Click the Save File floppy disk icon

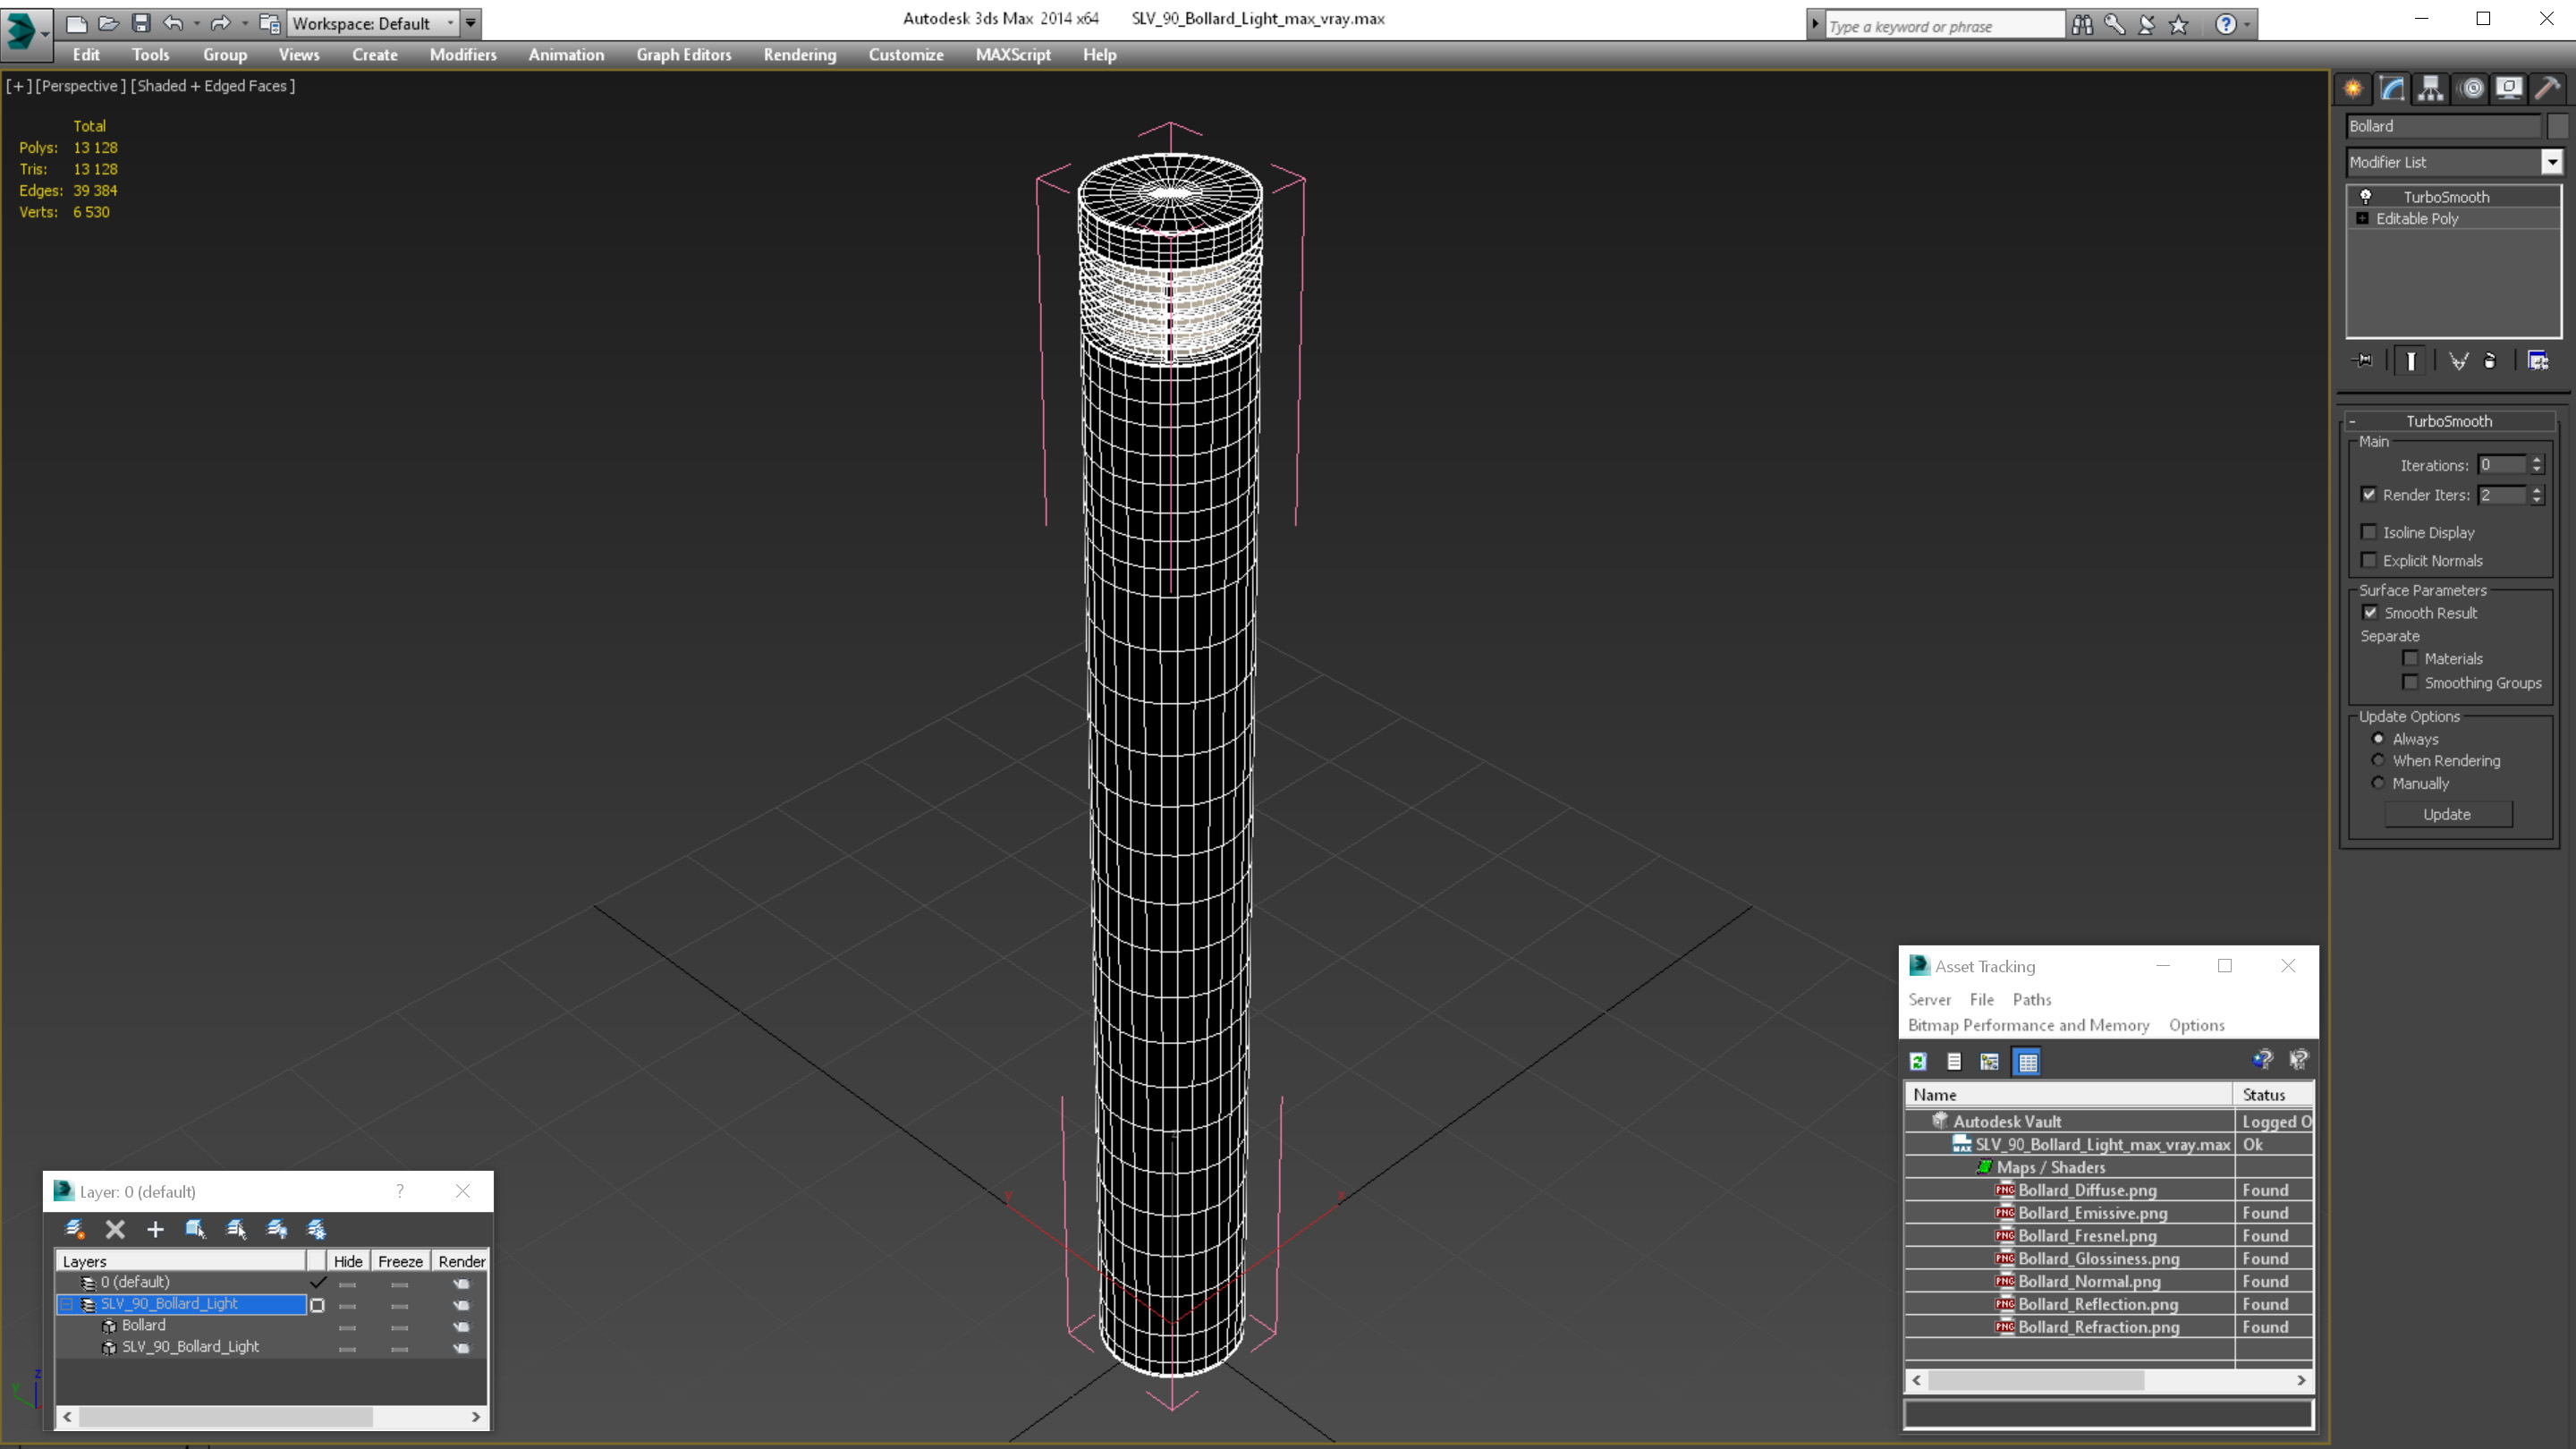(x=141, y=23)
